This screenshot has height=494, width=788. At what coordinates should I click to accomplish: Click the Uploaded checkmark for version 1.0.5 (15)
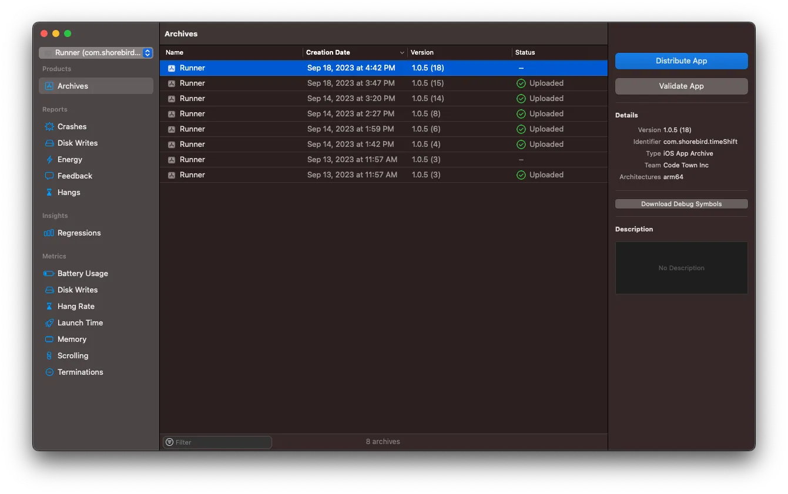click(521, 83)
